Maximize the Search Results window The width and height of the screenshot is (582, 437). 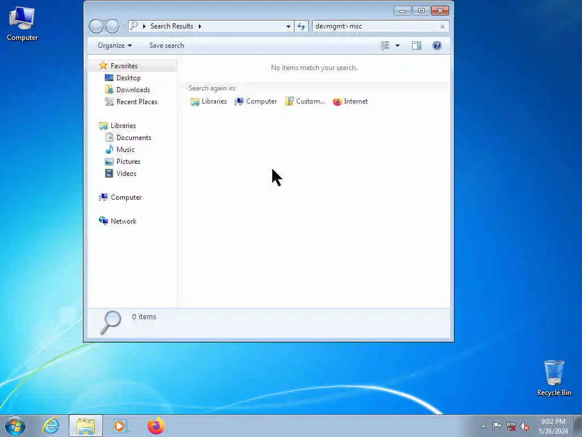421,11
